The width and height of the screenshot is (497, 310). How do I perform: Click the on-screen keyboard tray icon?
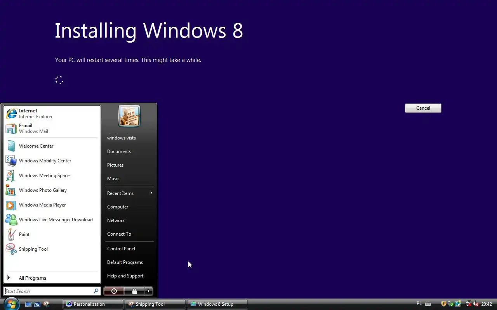pos(428,304)
